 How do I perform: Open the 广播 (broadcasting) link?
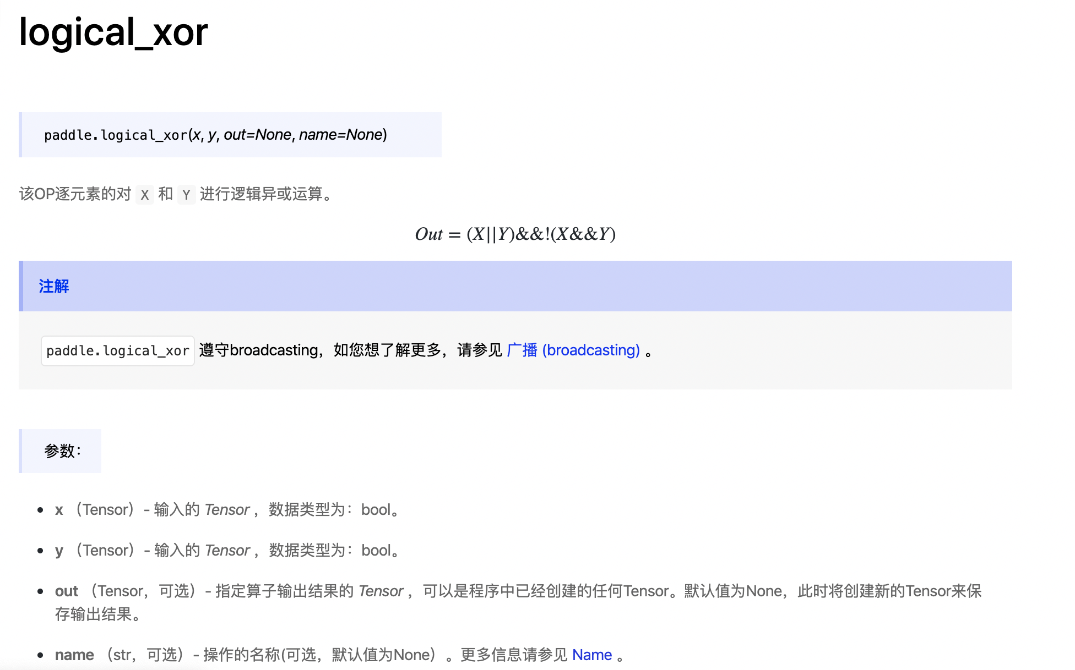(573, 350)
